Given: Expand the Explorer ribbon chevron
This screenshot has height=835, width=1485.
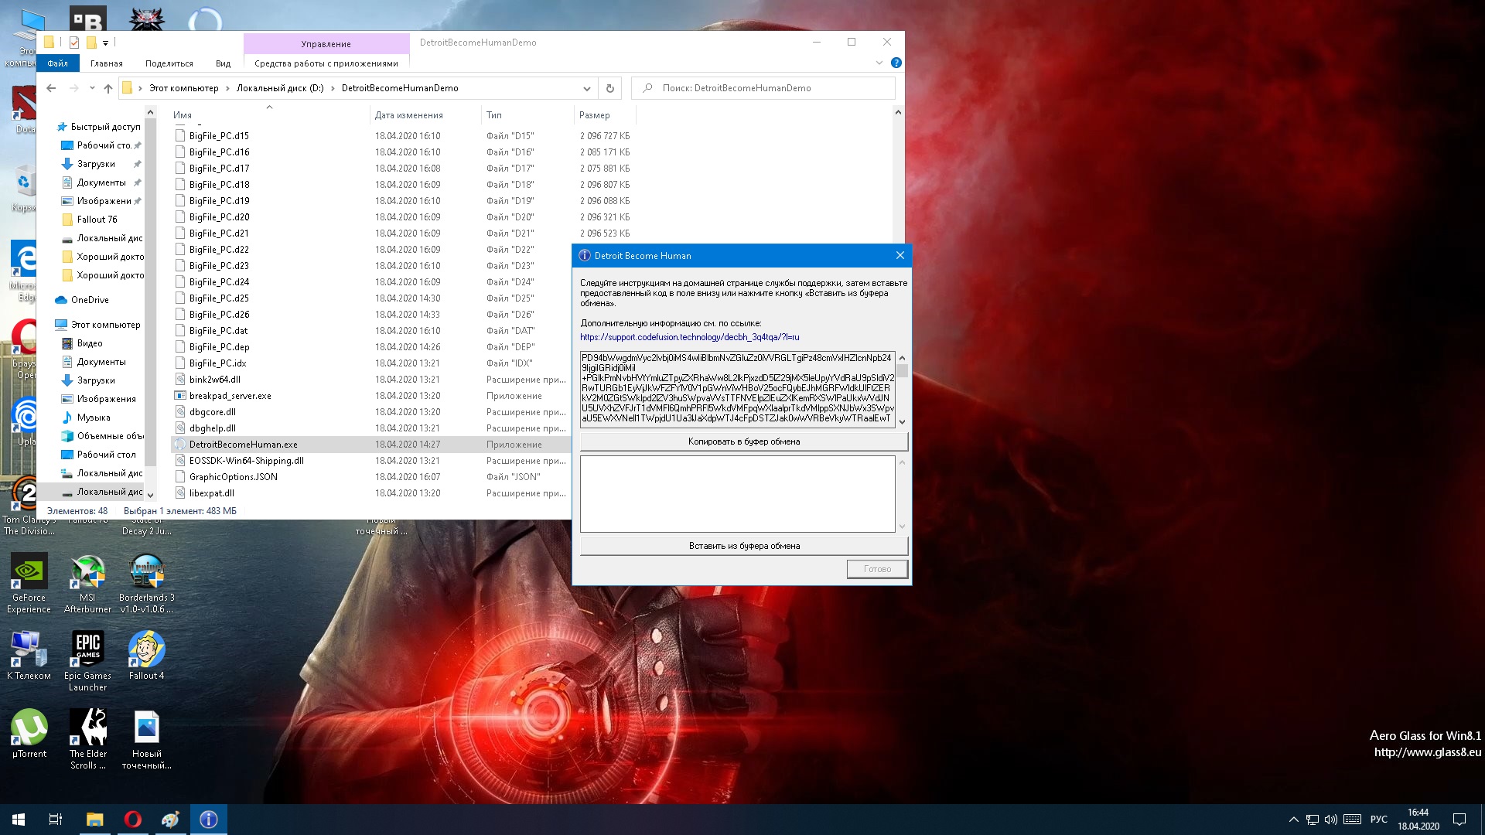Looking at the screenshot, I should [879, 63].
